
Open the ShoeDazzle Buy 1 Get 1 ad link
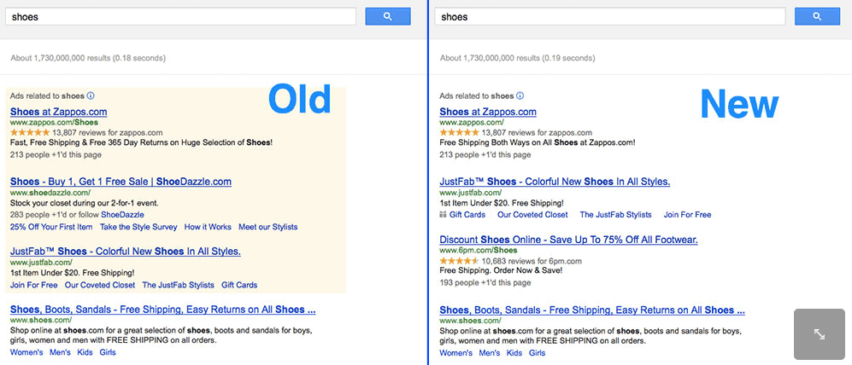tap(120, 182)
